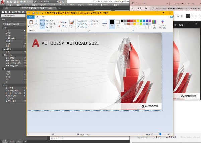
Task: Select the Eraser tool in Paint
Action: 59,26
